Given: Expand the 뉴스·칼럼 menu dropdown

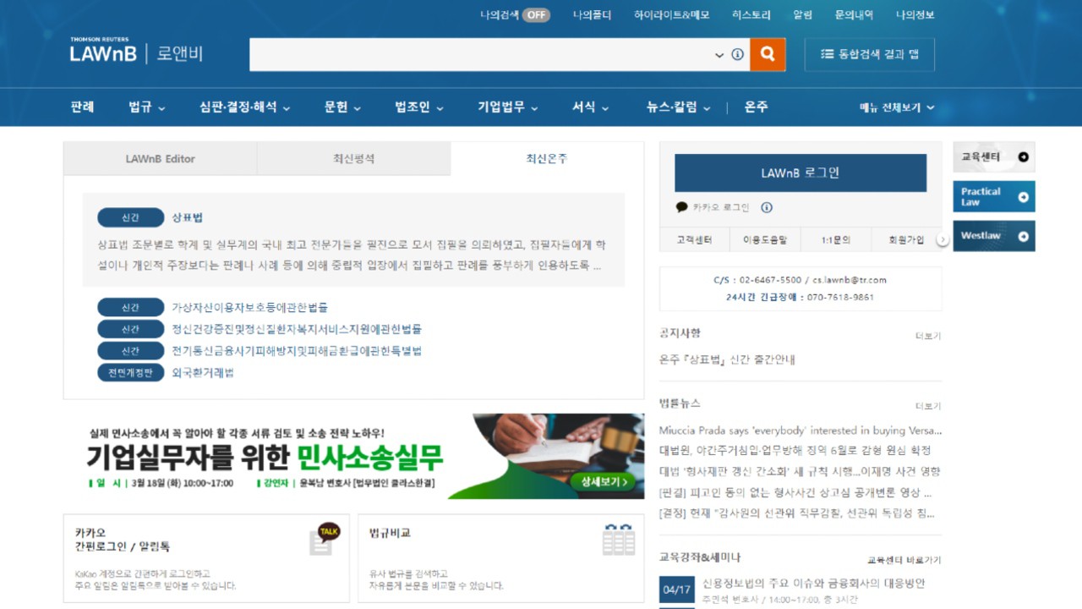Looking at the screenshot, I should point(679,107).
